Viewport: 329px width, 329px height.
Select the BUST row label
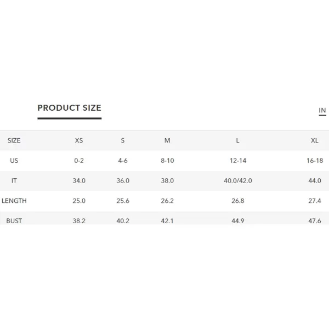pos(14,221)
